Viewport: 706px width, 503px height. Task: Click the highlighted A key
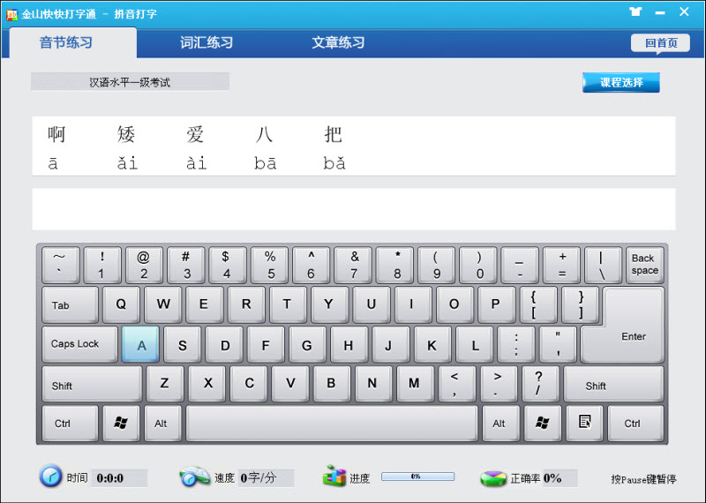140,344
